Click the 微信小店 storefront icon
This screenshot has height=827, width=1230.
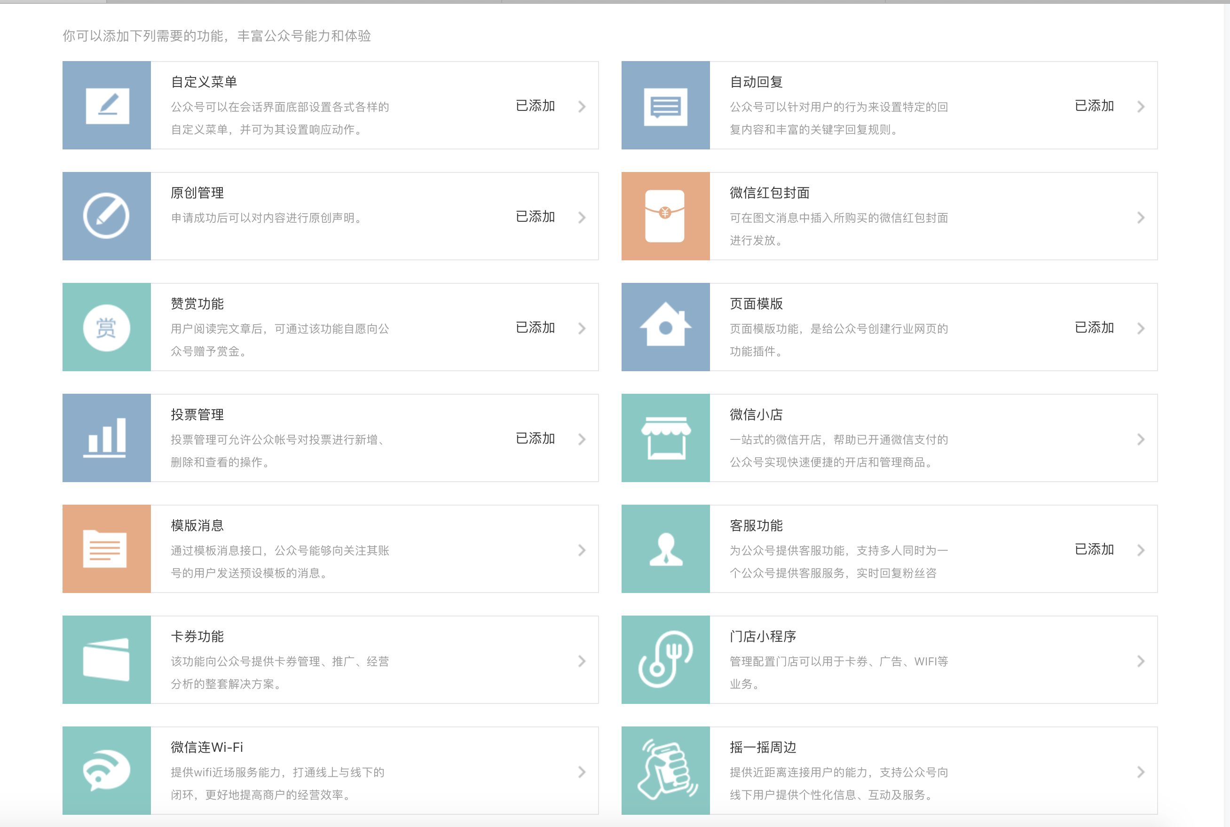coord(666,438)
